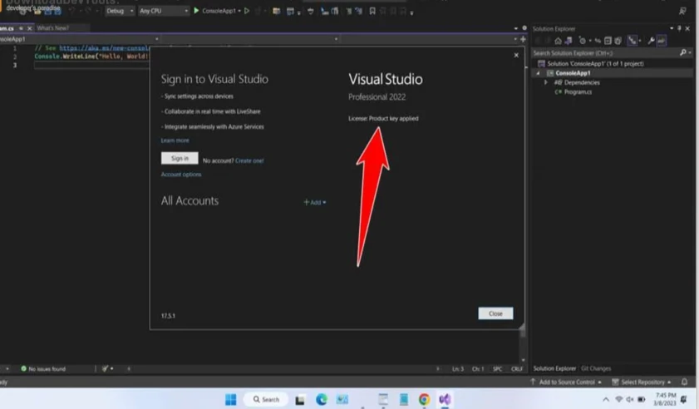Click Add to Source Control

pos(566,382)
